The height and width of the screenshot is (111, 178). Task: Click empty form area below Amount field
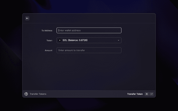[x=89, y=72]
